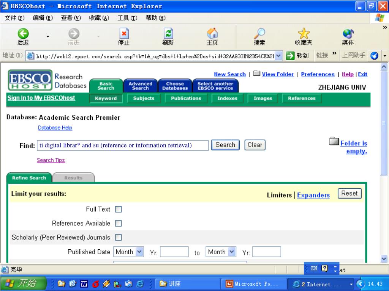This screenshot has height=291, width=389.
Task: Open the 上网助手 dropdown arrow
Action: [x=385, y=56]
